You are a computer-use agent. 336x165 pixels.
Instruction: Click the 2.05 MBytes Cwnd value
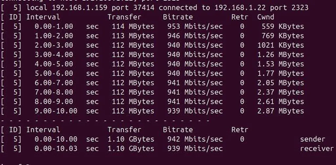(x=281, y=83)
